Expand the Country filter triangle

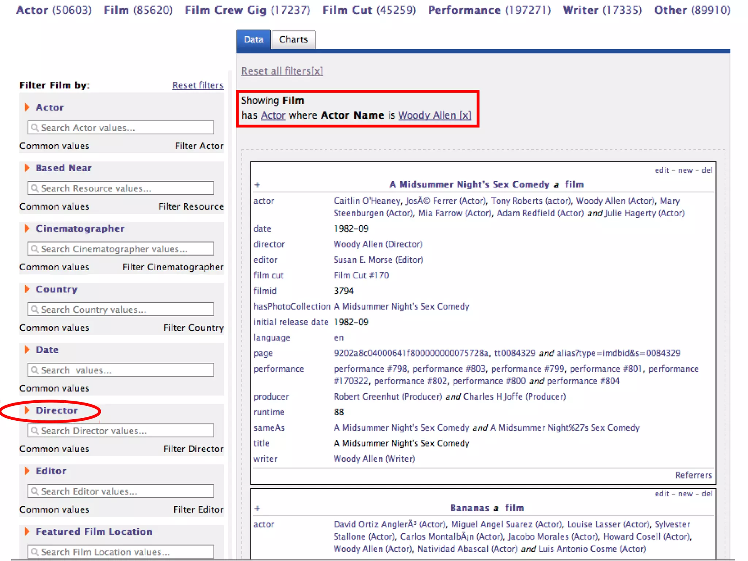[x=27, y=289]
